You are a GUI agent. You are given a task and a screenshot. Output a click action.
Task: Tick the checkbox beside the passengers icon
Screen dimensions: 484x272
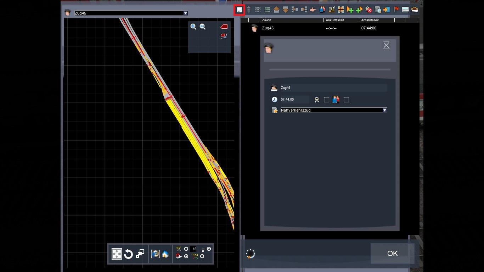pyautogui.click(x=347, y=100)
